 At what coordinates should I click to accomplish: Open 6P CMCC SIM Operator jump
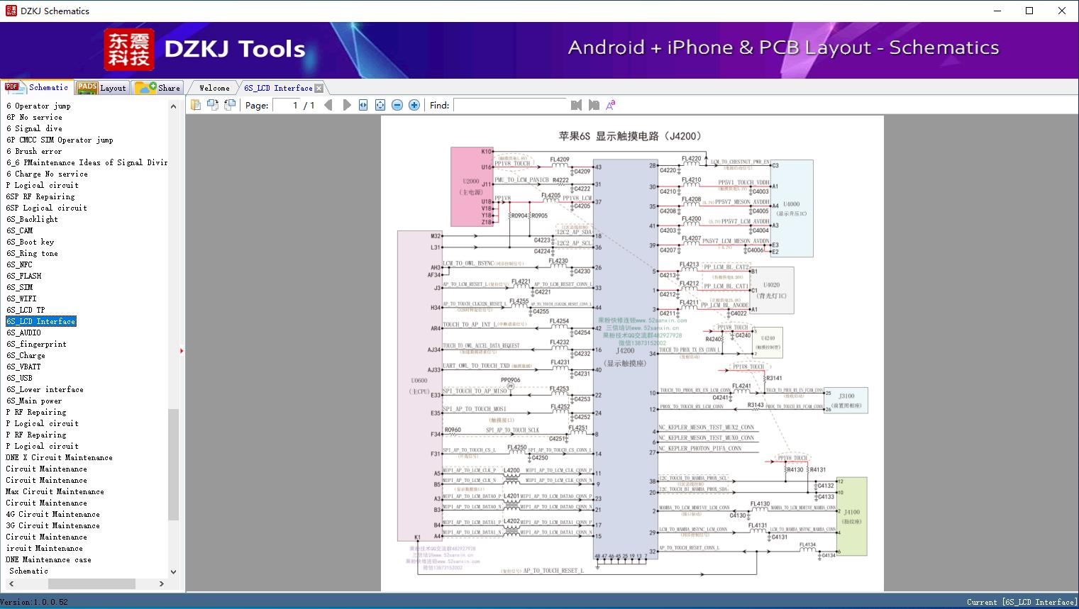[x=60, y=140]
